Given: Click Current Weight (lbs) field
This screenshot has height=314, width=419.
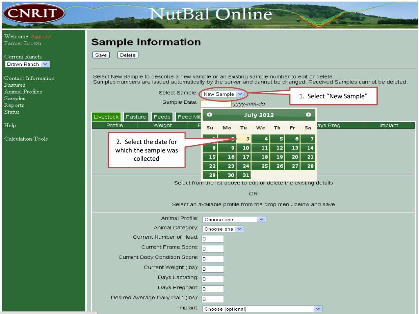Looking at the screenshot, I should pos(213,269).
